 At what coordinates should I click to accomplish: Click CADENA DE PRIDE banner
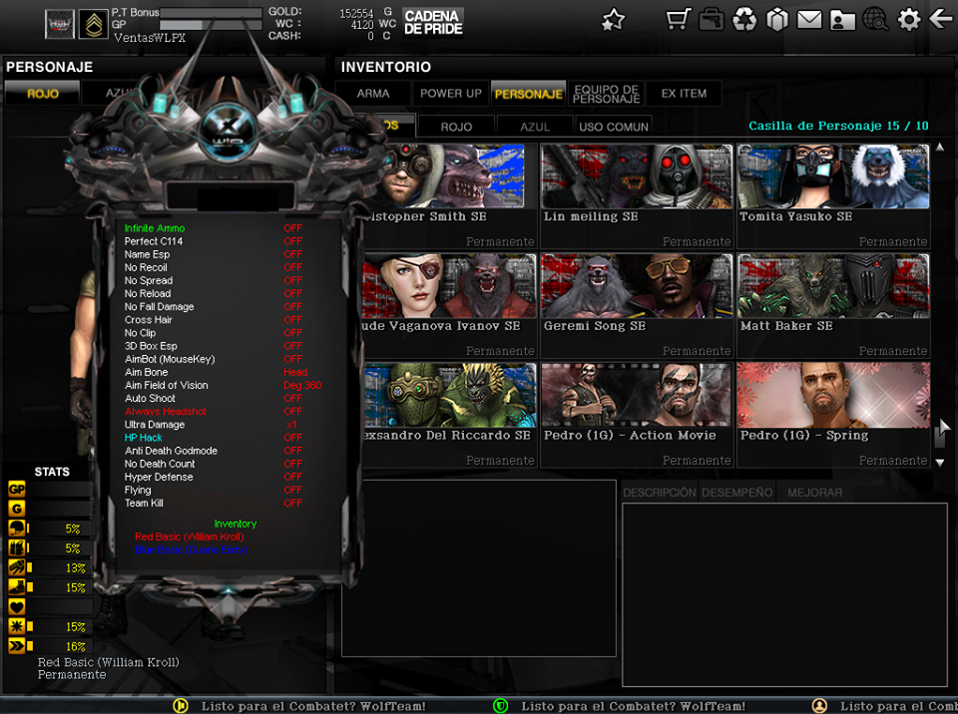pos(433,23)
